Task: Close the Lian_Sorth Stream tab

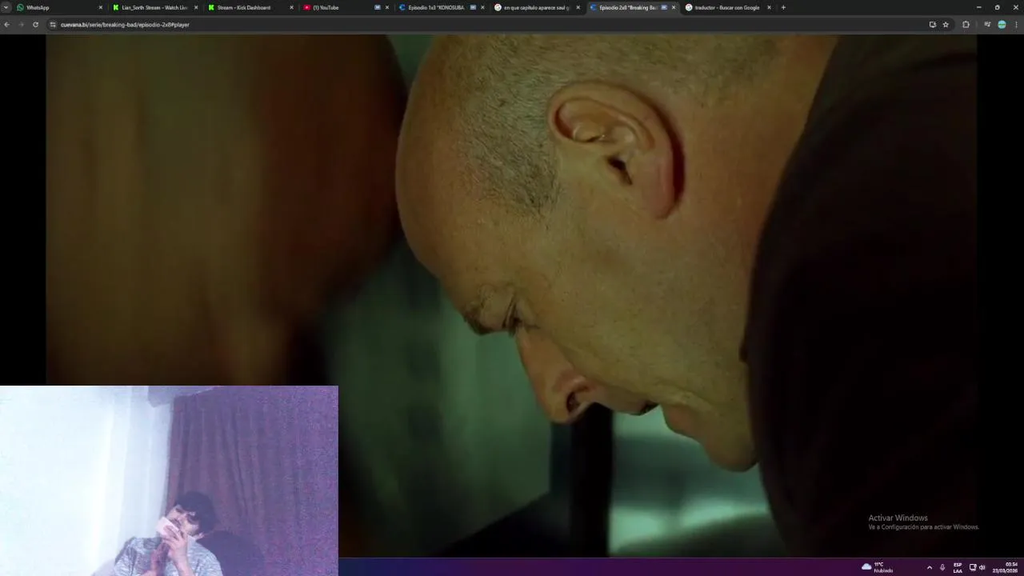Action: [196, 7]
